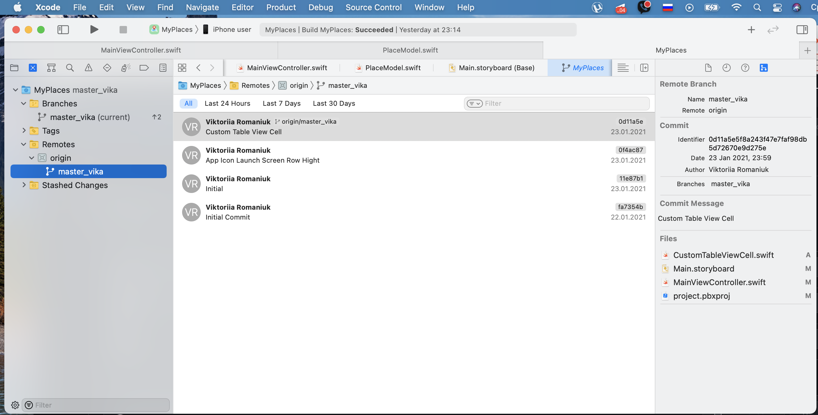Click the Run play button

point(94,29)
